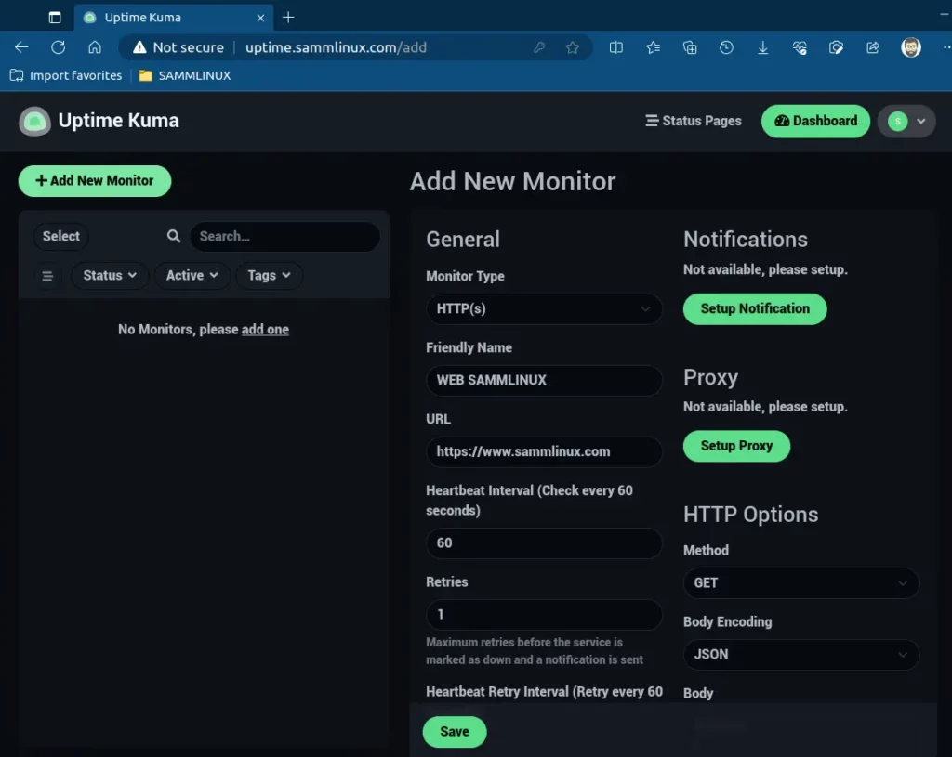Switch to the Uptime Kuma tab

click(174, 18)
